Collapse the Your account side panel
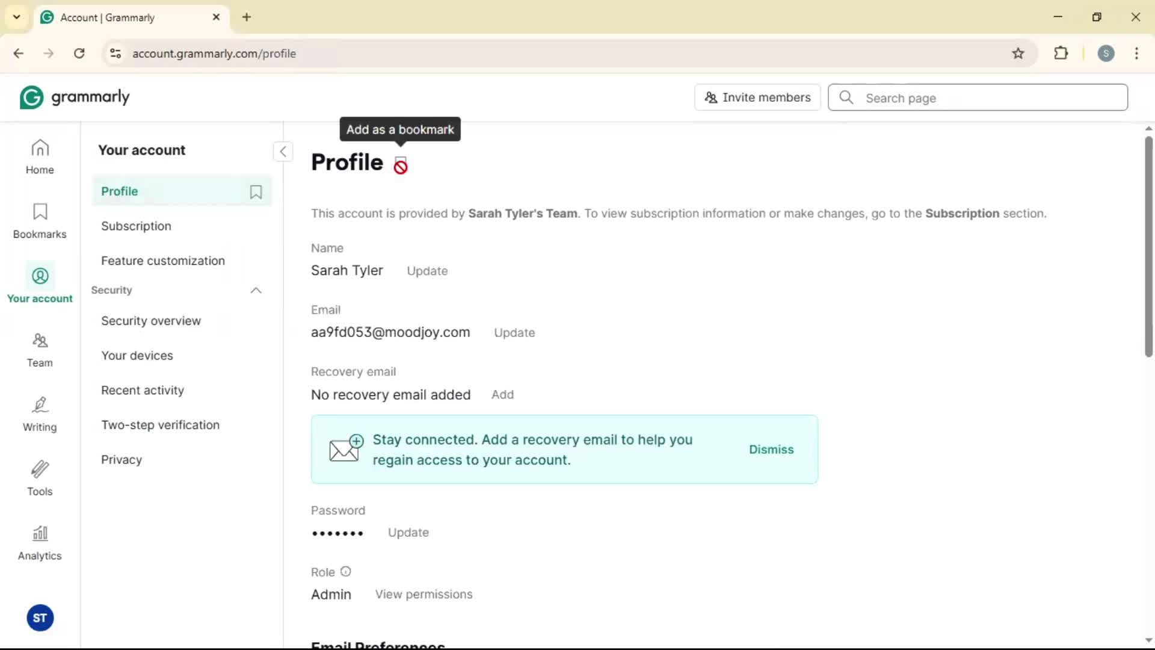Viewport: 1155px width, 650px height. (x=283, y=152)
